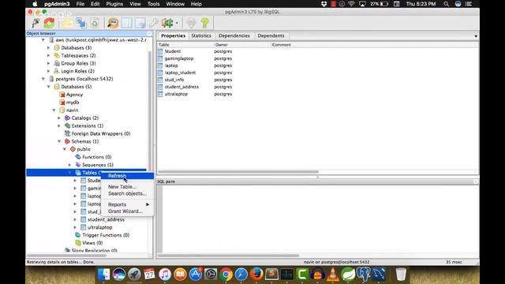Choose Grant Wizard... in the context menu

[x=127, y=211]
